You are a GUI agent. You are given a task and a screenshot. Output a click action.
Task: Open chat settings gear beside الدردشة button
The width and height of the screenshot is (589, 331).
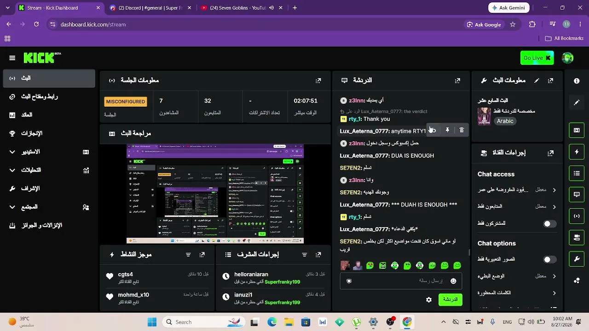pos(429,300)
